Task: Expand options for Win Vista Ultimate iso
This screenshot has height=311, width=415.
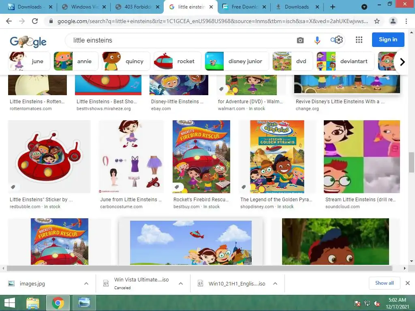Action: coord(181,283)
